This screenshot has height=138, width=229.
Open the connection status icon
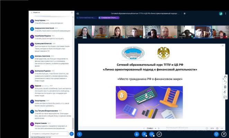tap(221, 13)
